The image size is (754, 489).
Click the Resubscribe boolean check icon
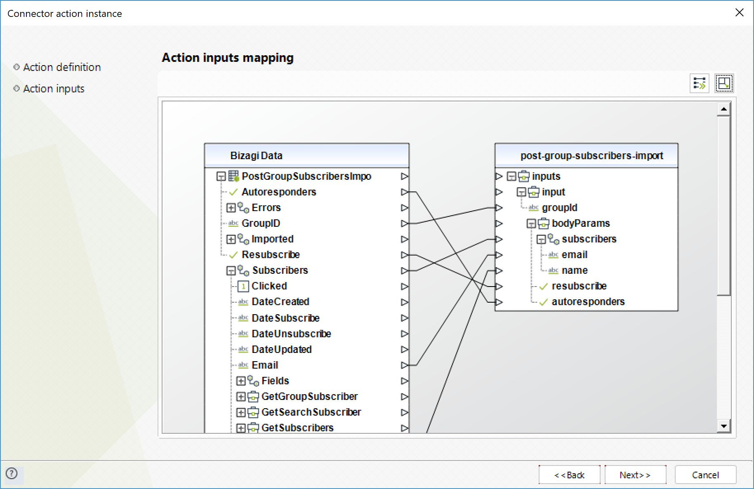click(233, 255)
